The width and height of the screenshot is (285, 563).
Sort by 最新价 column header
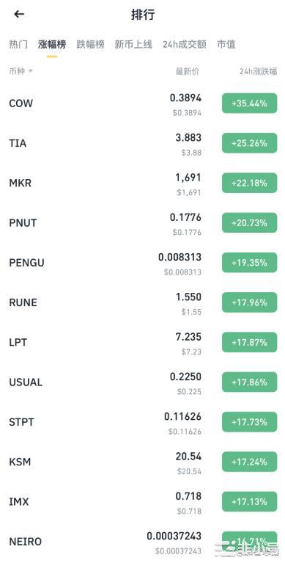coord(187,71)
